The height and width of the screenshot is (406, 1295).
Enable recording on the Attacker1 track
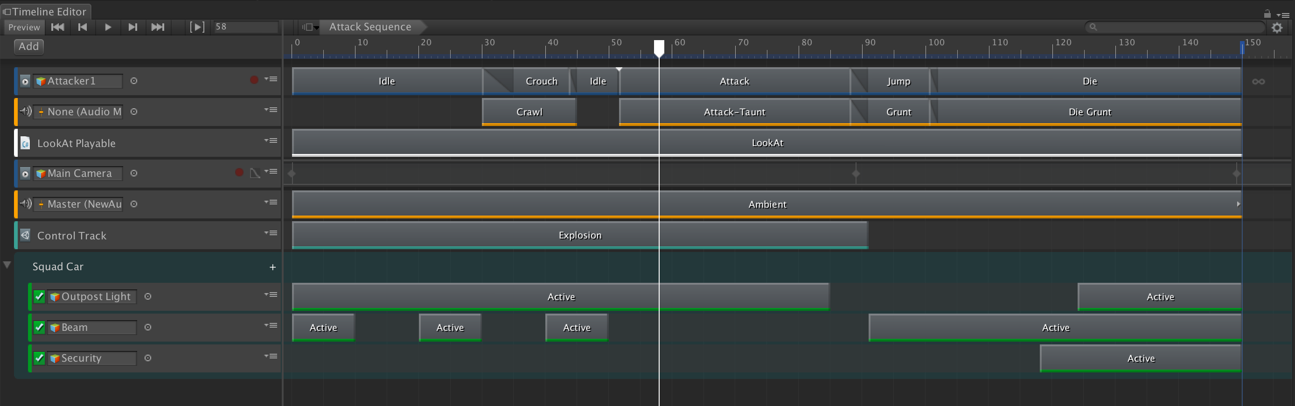[x=254, y=80]
